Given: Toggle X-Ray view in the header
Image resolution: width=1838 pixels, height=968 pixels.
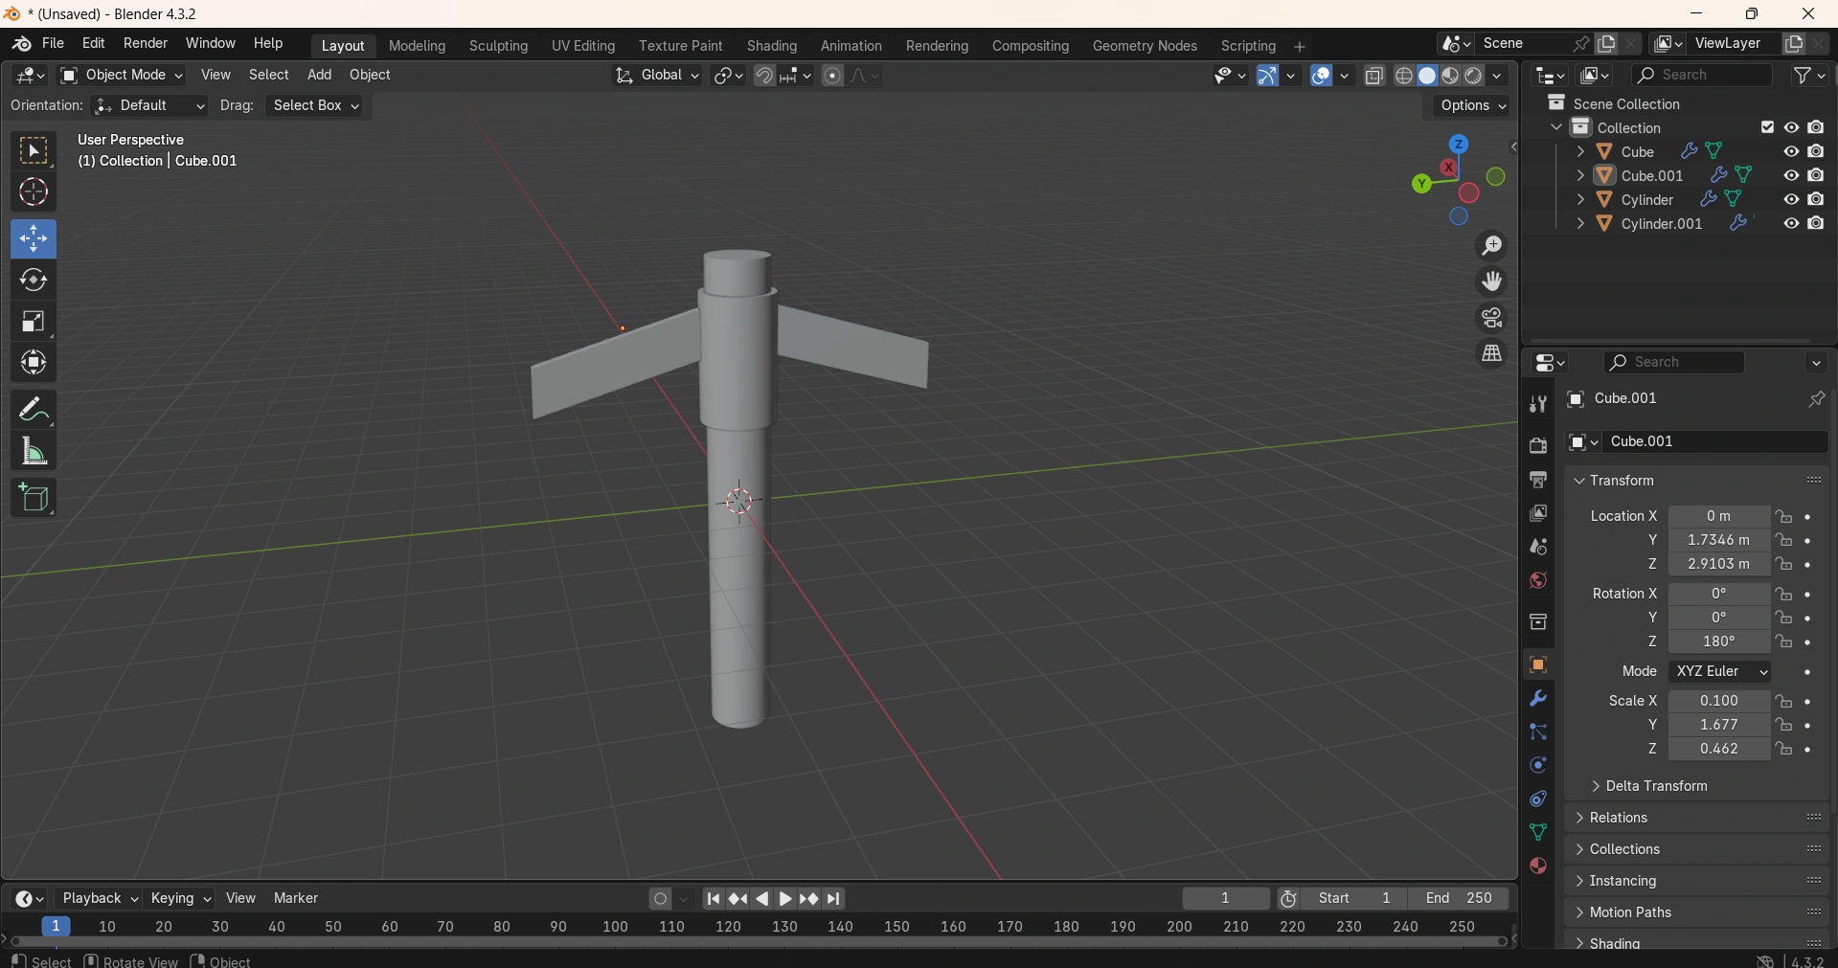Looking at the screenshot, I should 1375,76.
